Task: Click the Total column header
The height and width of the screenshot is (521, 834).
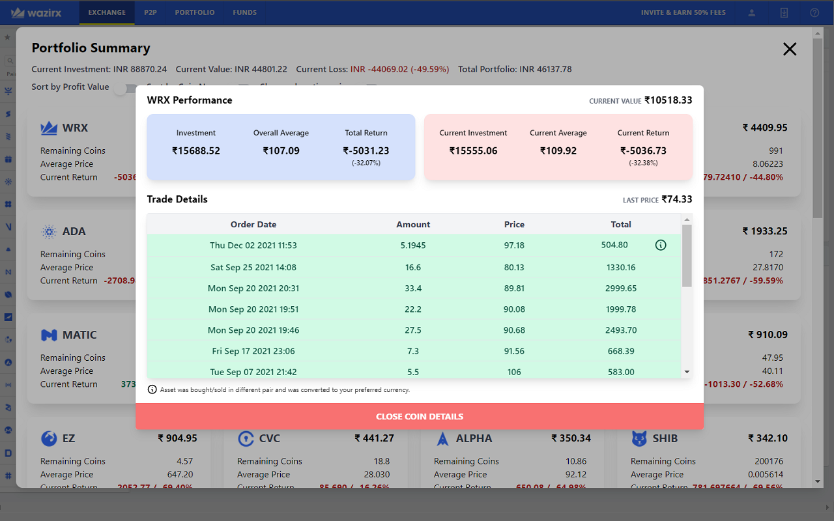Action: (621, 224)
